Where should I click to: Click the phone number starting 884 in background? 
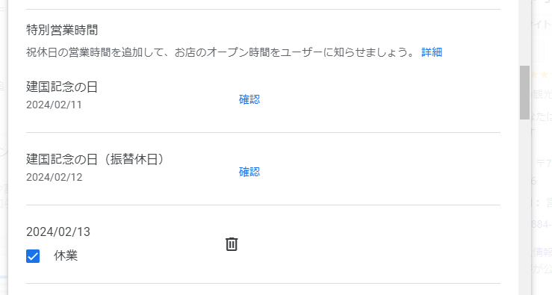click(542, 224)
